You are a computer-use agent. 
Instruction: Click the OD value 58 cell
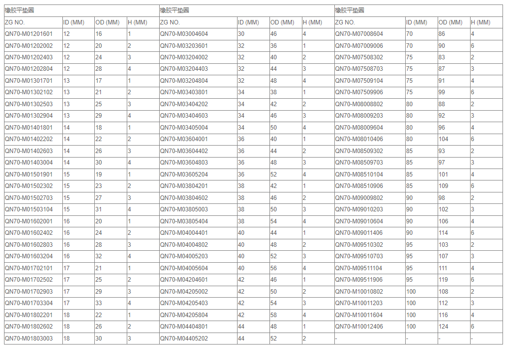(x=273, y=315)
